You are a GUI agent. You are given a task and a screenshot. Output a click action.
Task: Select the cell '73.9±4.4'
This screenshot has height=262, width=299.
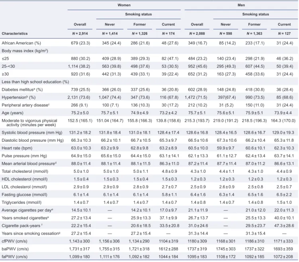283,113
